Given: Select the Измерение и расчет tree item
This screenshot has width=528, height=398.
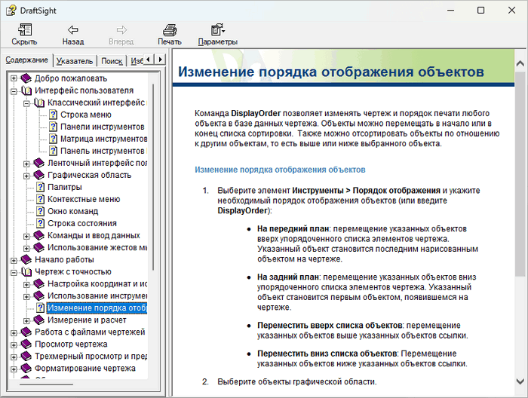Looking at the screenshot, I should coord(86,320).
